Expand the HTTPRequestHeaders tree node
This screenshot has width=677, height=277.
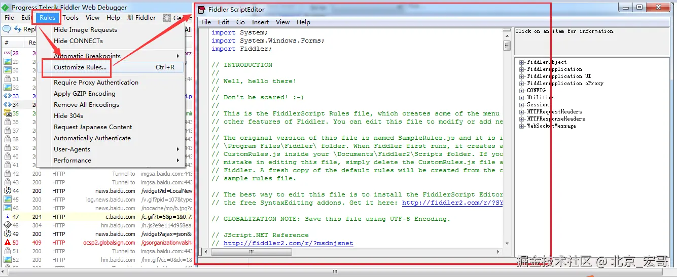tap(521, 112)
